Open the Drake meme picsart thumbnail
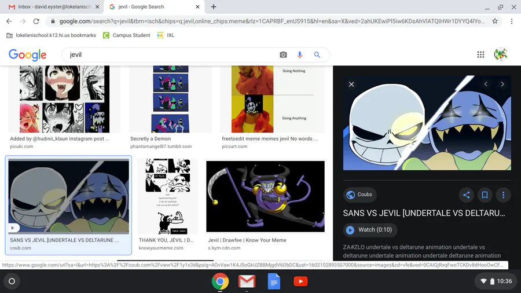 tap(273, 99)
